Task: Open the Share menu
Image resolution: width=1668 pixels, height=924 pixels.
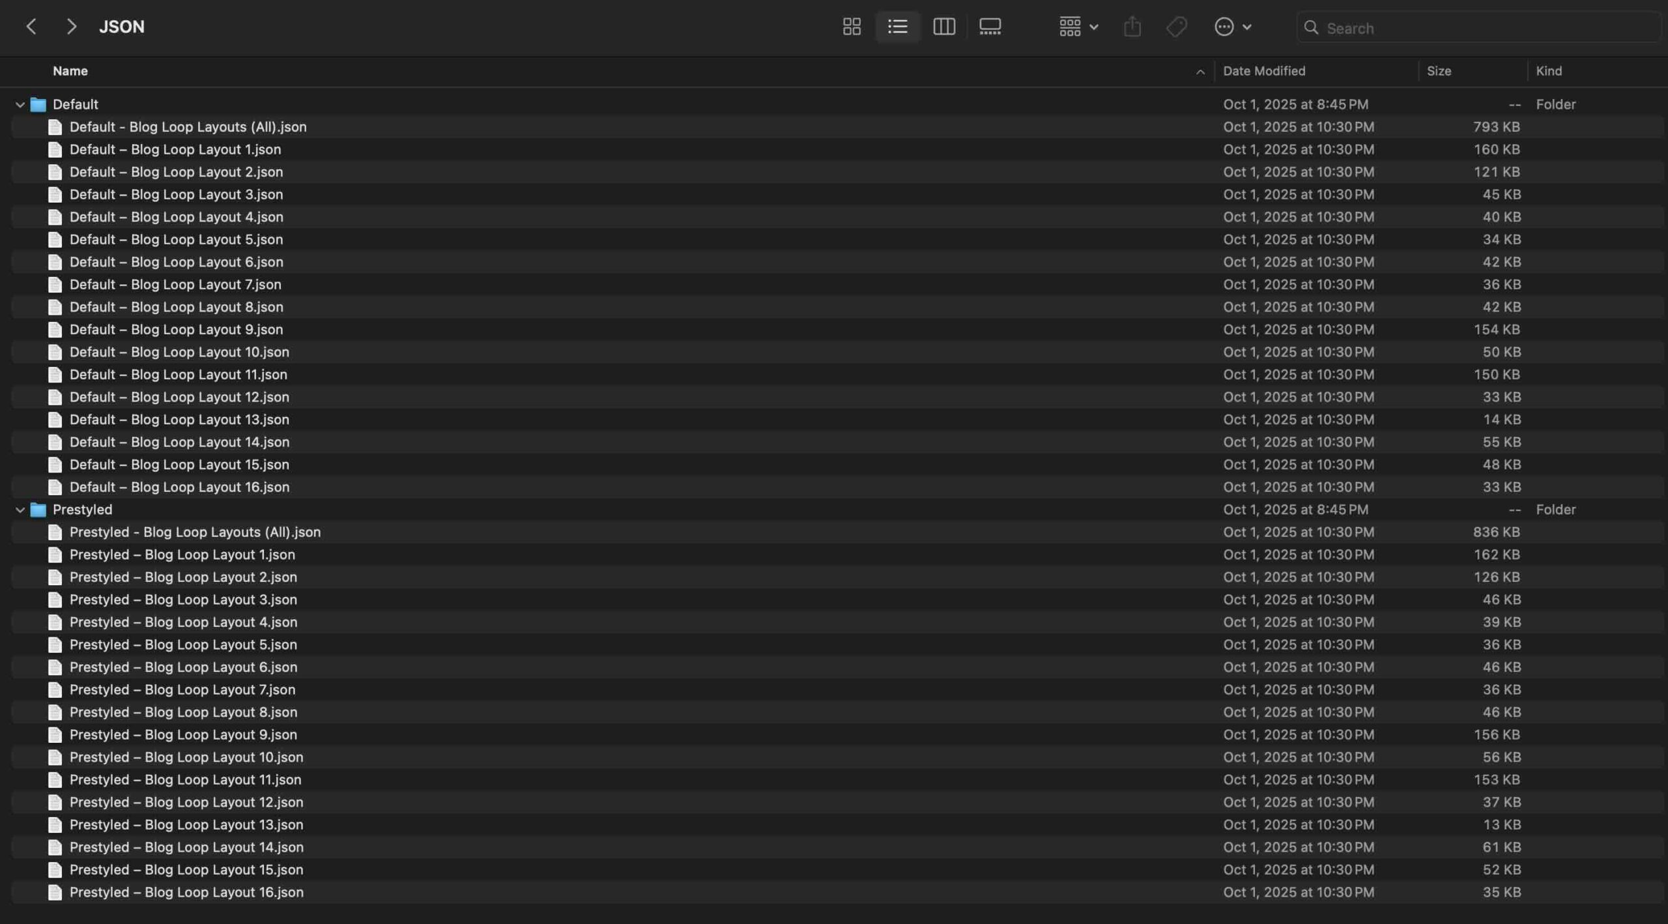Action: tap(1132, 27)
